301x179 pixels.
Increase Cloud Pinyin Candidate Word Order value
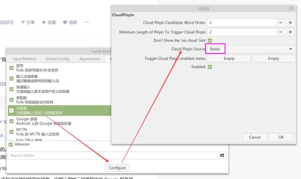point(290,23)
